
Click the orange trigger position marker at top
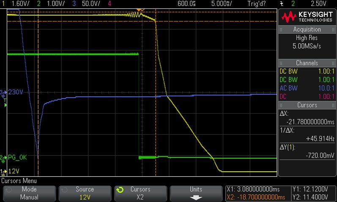click(140, 10)
